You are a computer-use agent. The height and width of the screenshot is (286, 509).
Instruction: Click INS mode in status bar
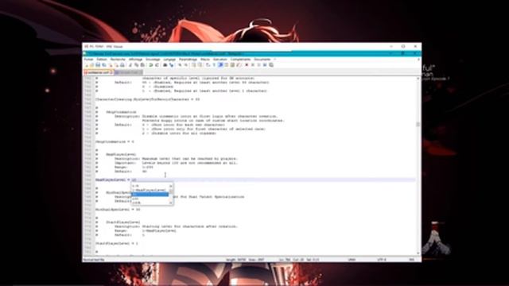pyautogui.click(x=412, y=260)
